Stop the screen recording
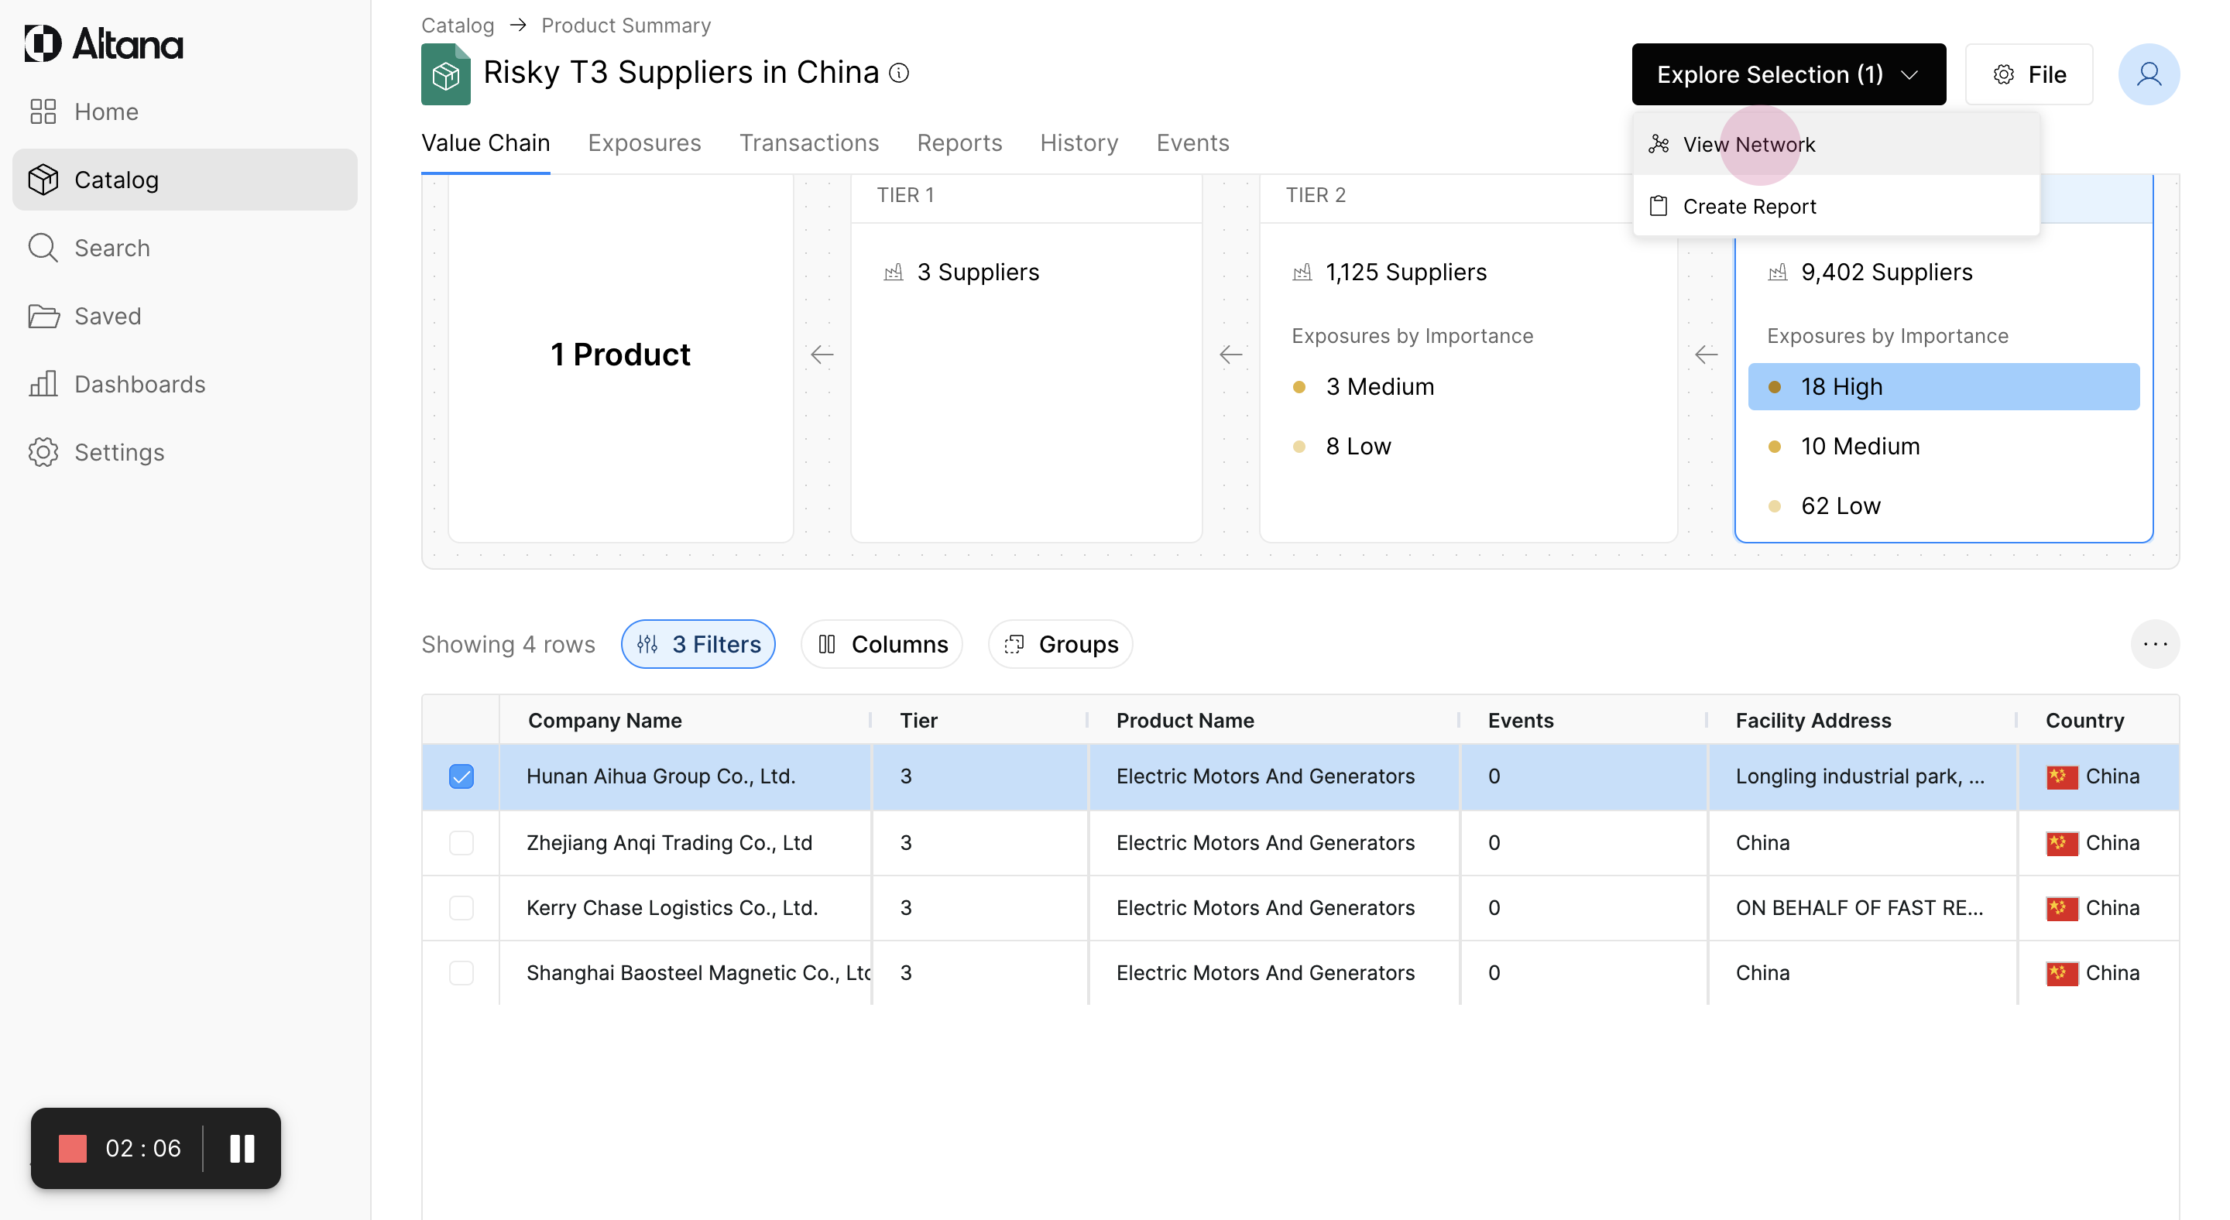2230x1220 pixels. pyautogui.click(x=73, y=1148)
